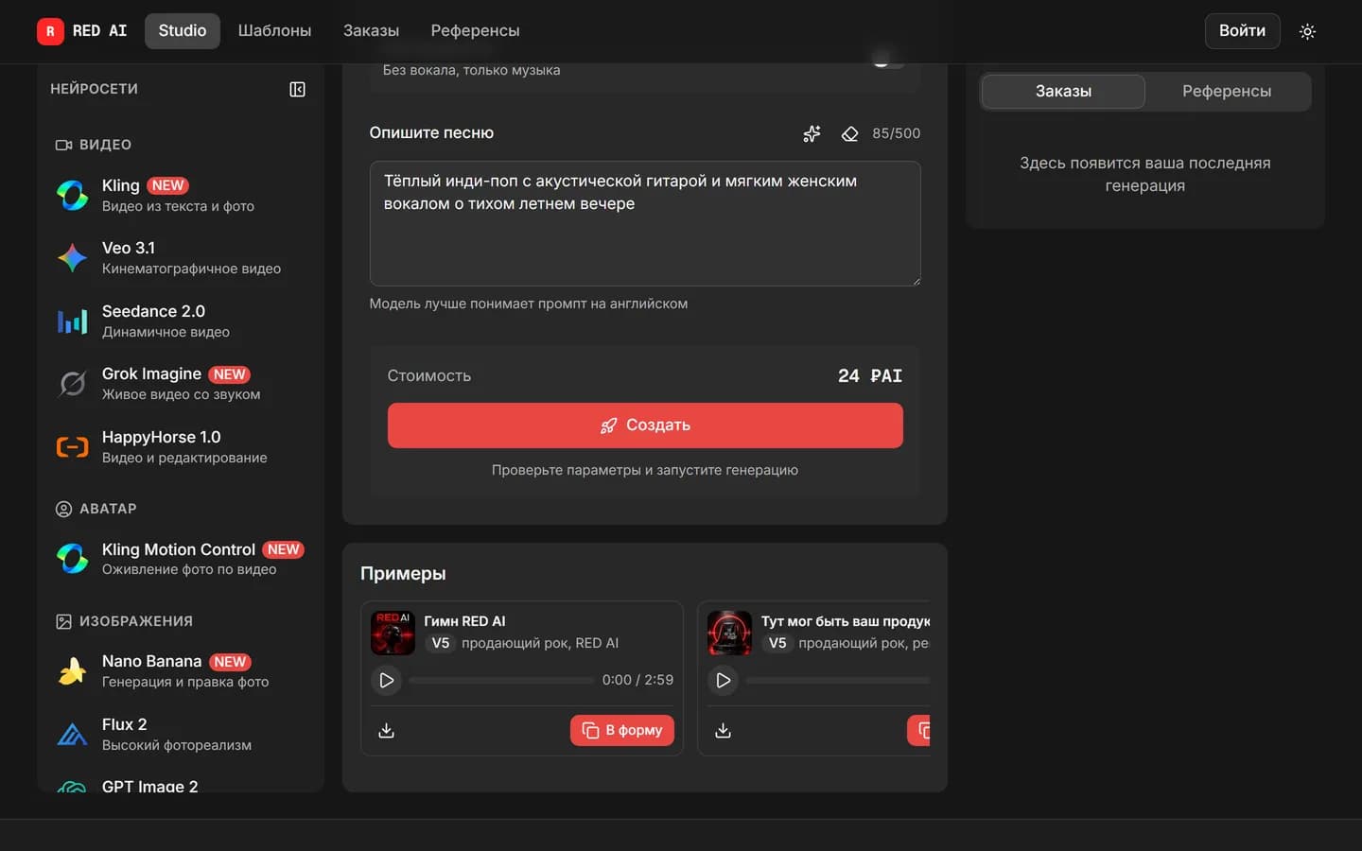This screenshot has height=851, width=1362.
Task: Click the Войти login button
Action: 1242,30
